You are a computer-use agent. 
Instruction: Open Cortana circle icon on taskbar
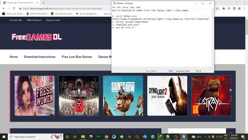click(x=67, y=136)
